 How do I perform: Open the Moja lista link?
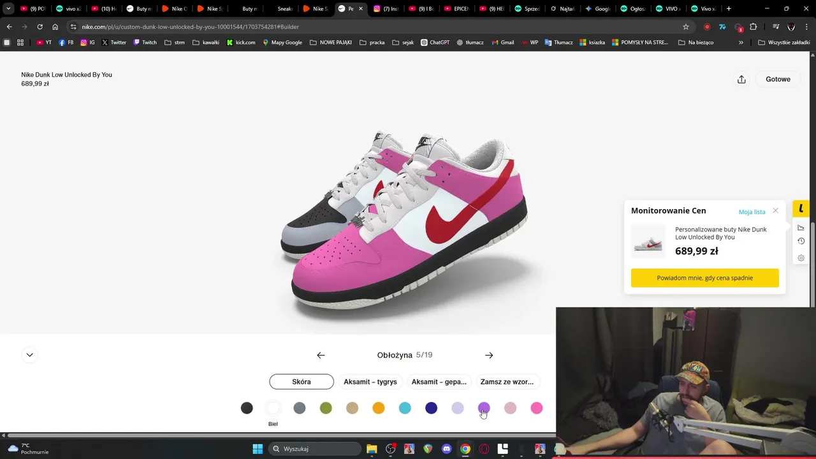pos(752,212)
